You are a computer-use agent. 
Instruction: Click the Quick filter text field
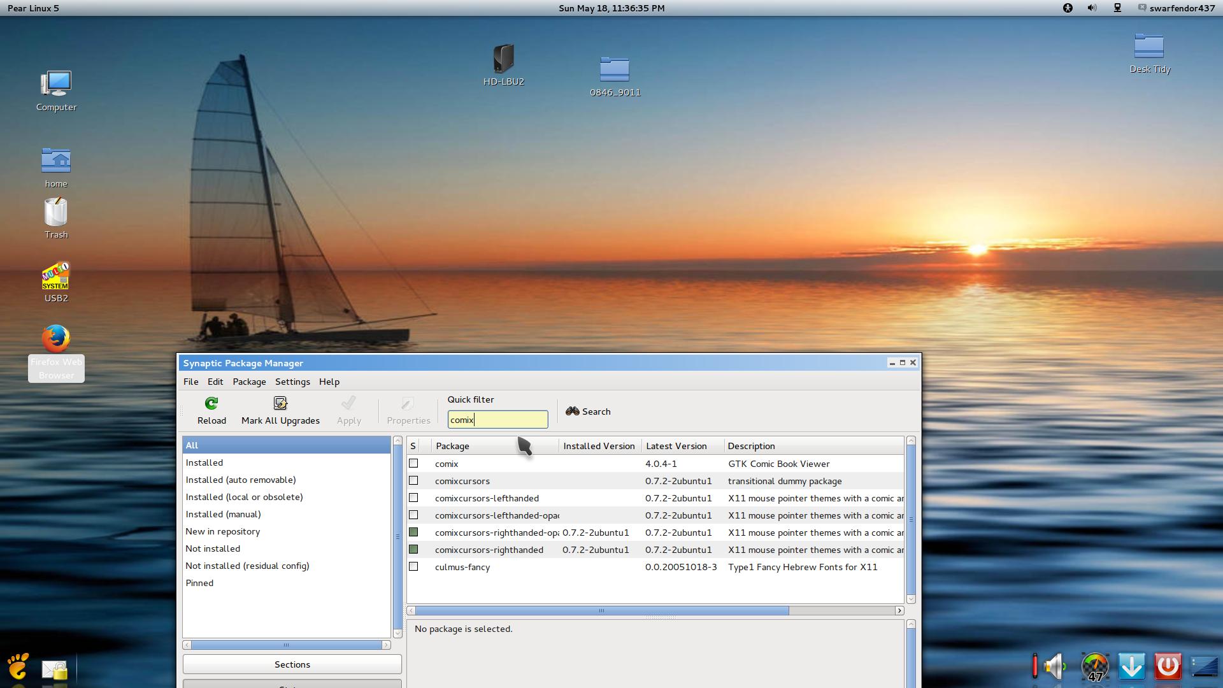[497, 420]
